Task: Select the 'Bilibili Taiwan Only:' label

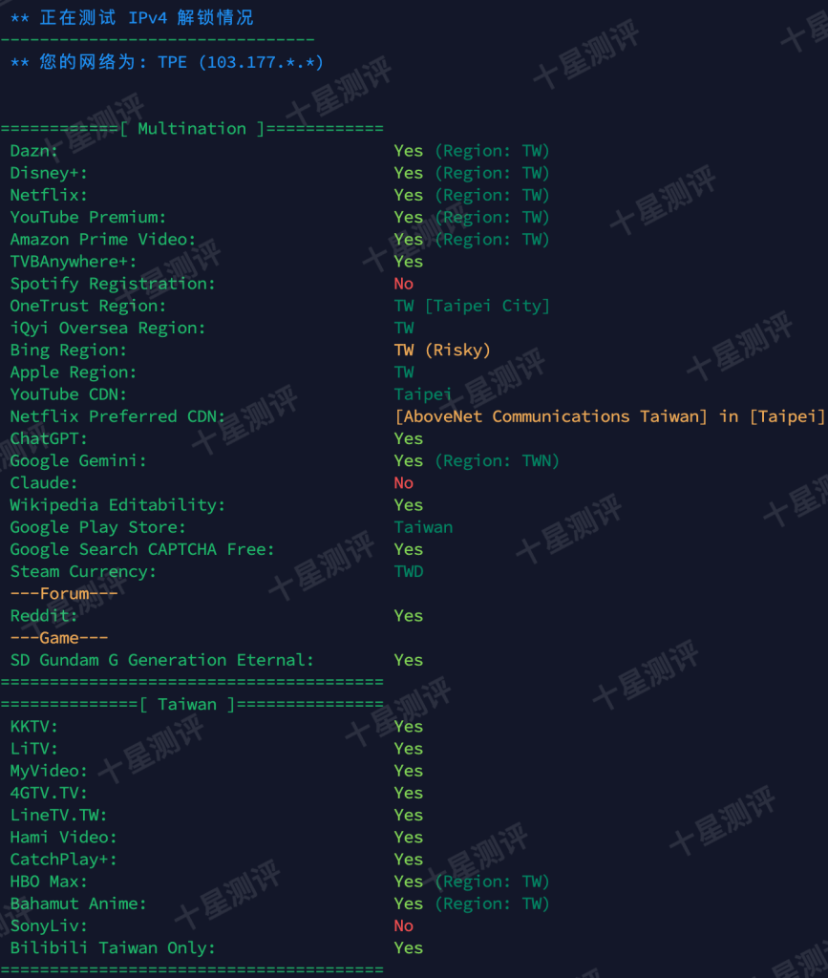Action: coord(113,948)
